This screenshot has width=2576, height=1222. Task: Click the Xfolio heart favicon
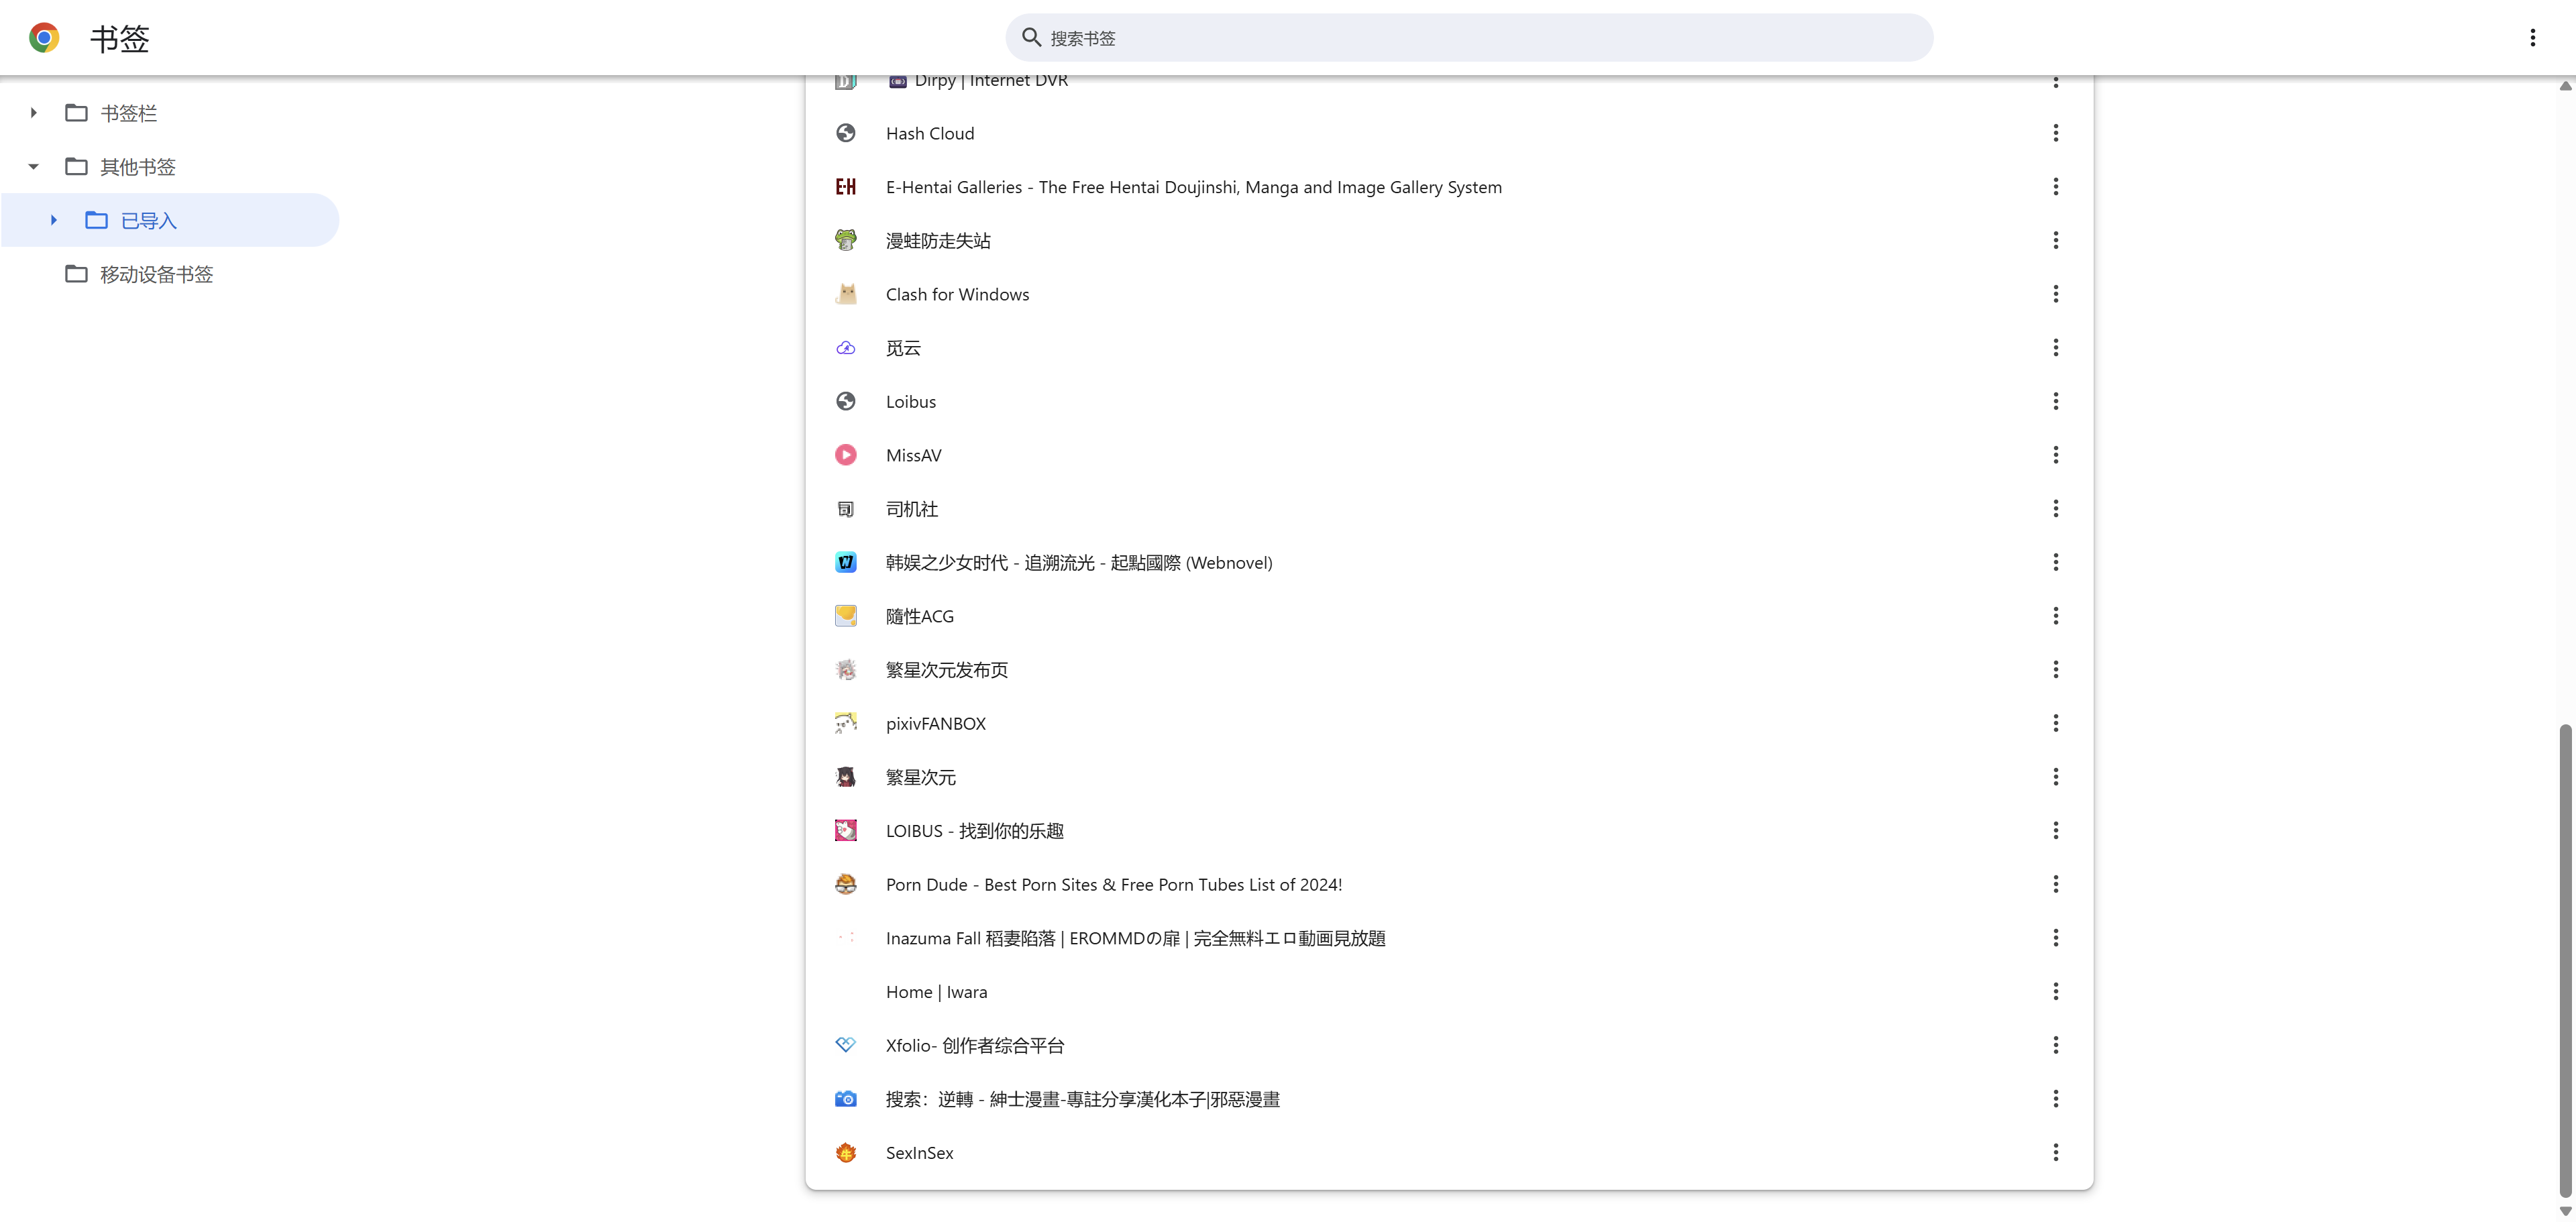click(x=845, y=1045)
